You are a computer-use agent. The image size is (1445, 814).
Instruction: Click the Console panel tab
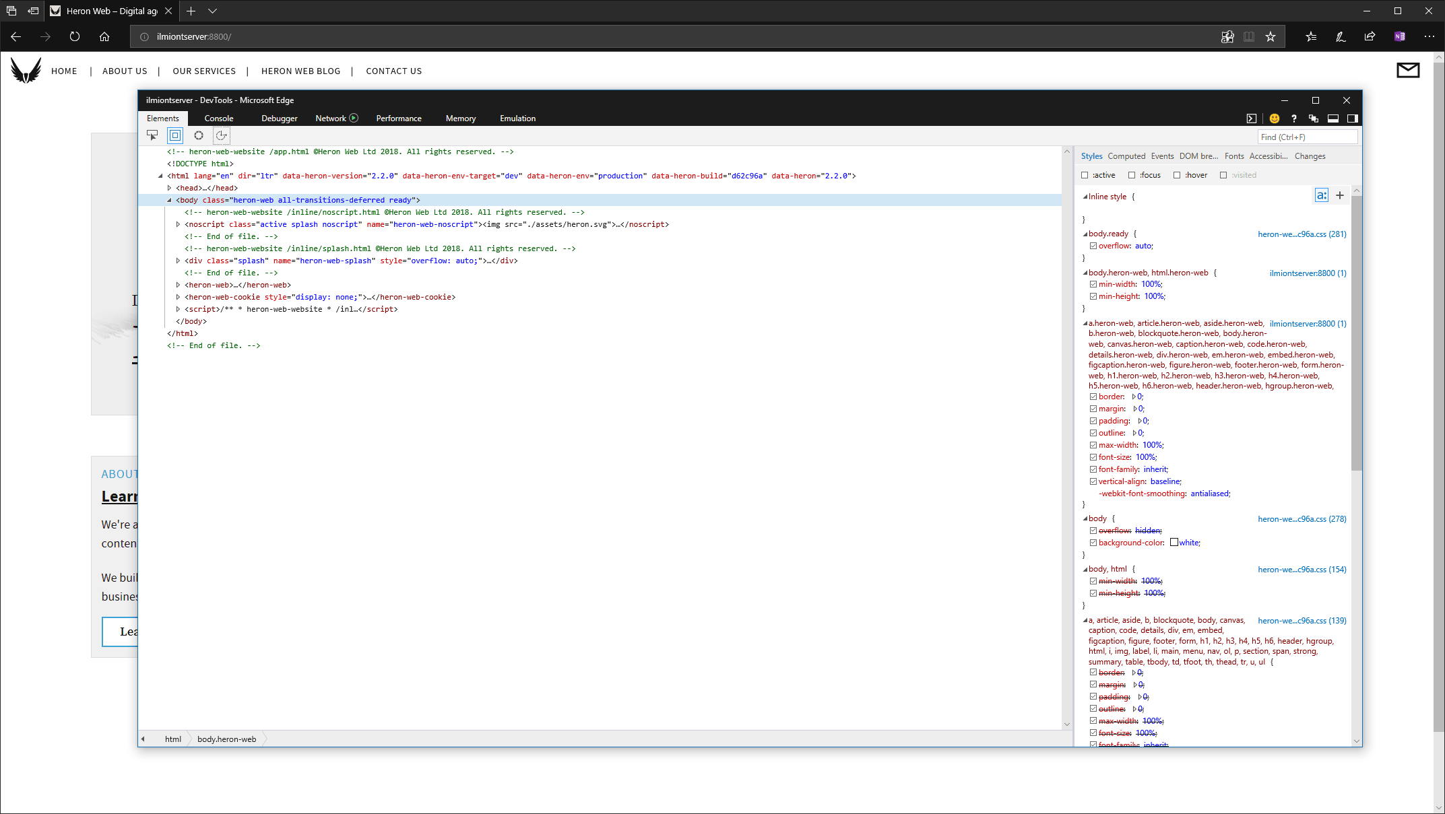click(218, 118)
